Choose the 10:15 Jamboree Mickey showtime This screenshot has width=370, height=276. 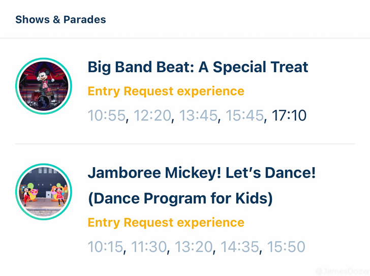[x=105, y=247]
